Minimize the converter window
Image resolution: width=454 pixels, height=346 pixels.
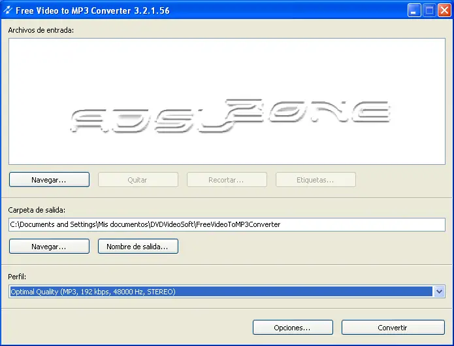[414, 10]
